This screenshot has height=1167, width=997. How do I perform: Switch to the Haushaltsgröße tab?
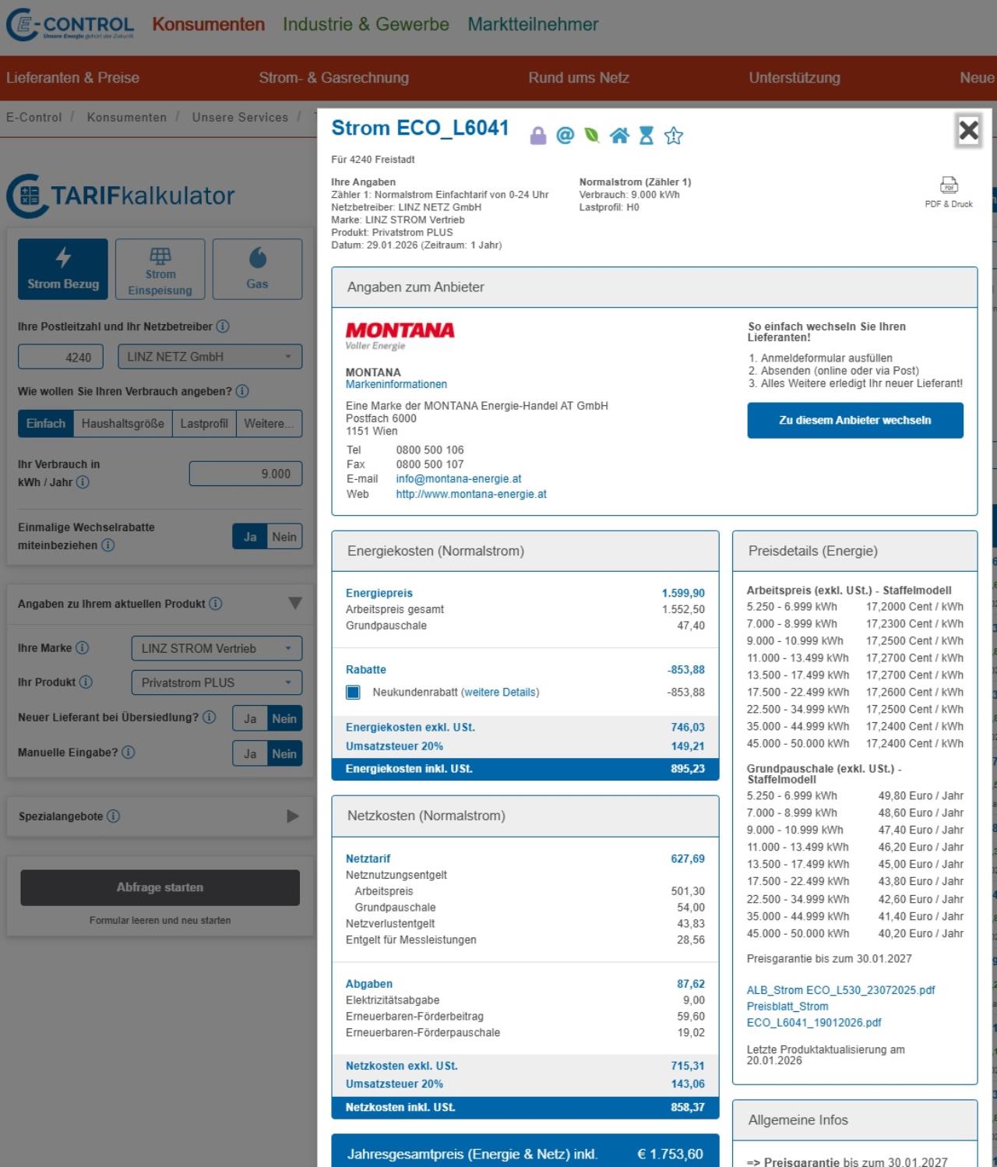[123, 424]
